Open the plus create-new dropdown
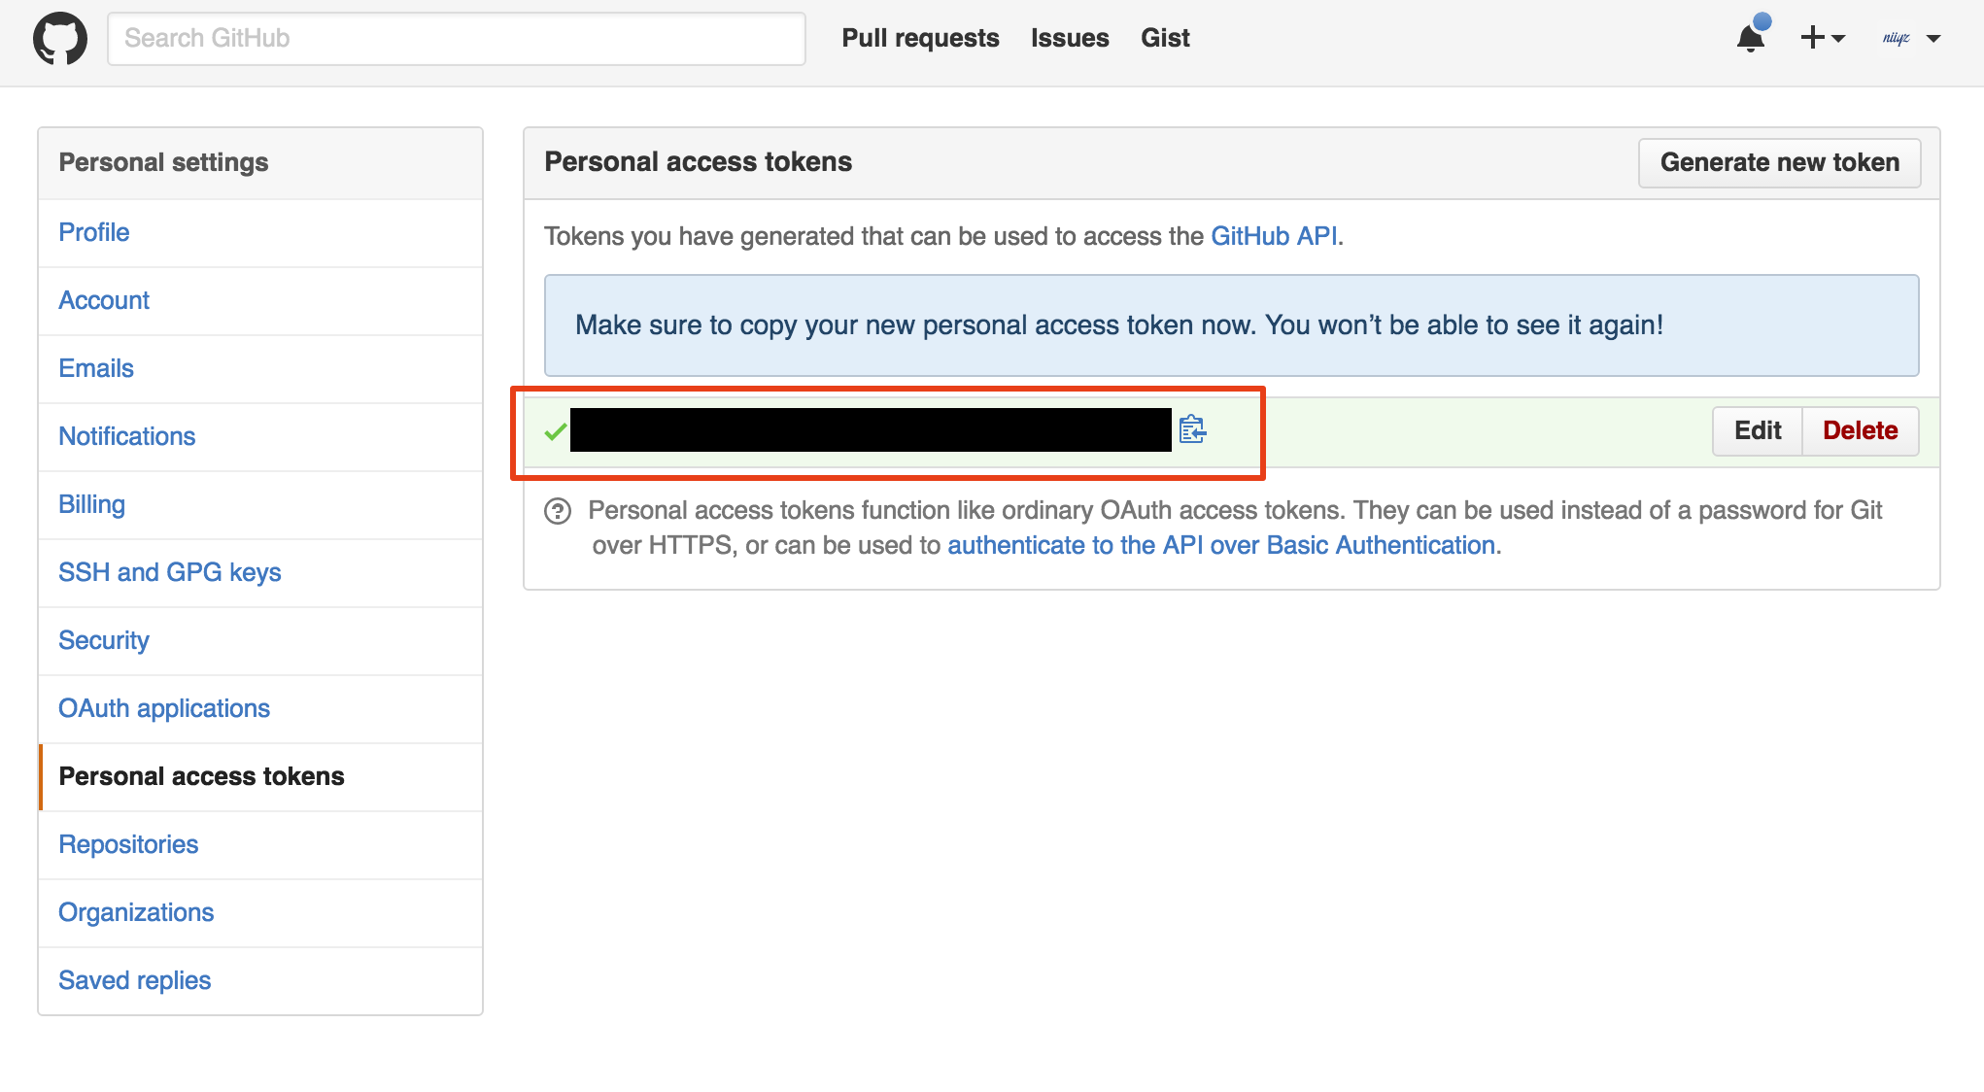Image resolution: width=1984 pixels, height=1092 pixels. point(1823,38)
